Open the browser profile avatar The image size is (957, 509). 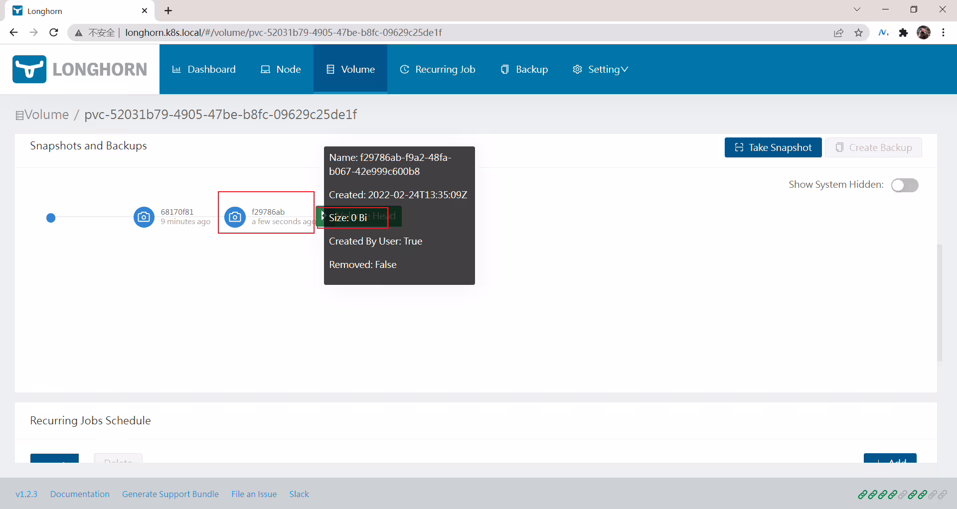(x=924, y=33)
